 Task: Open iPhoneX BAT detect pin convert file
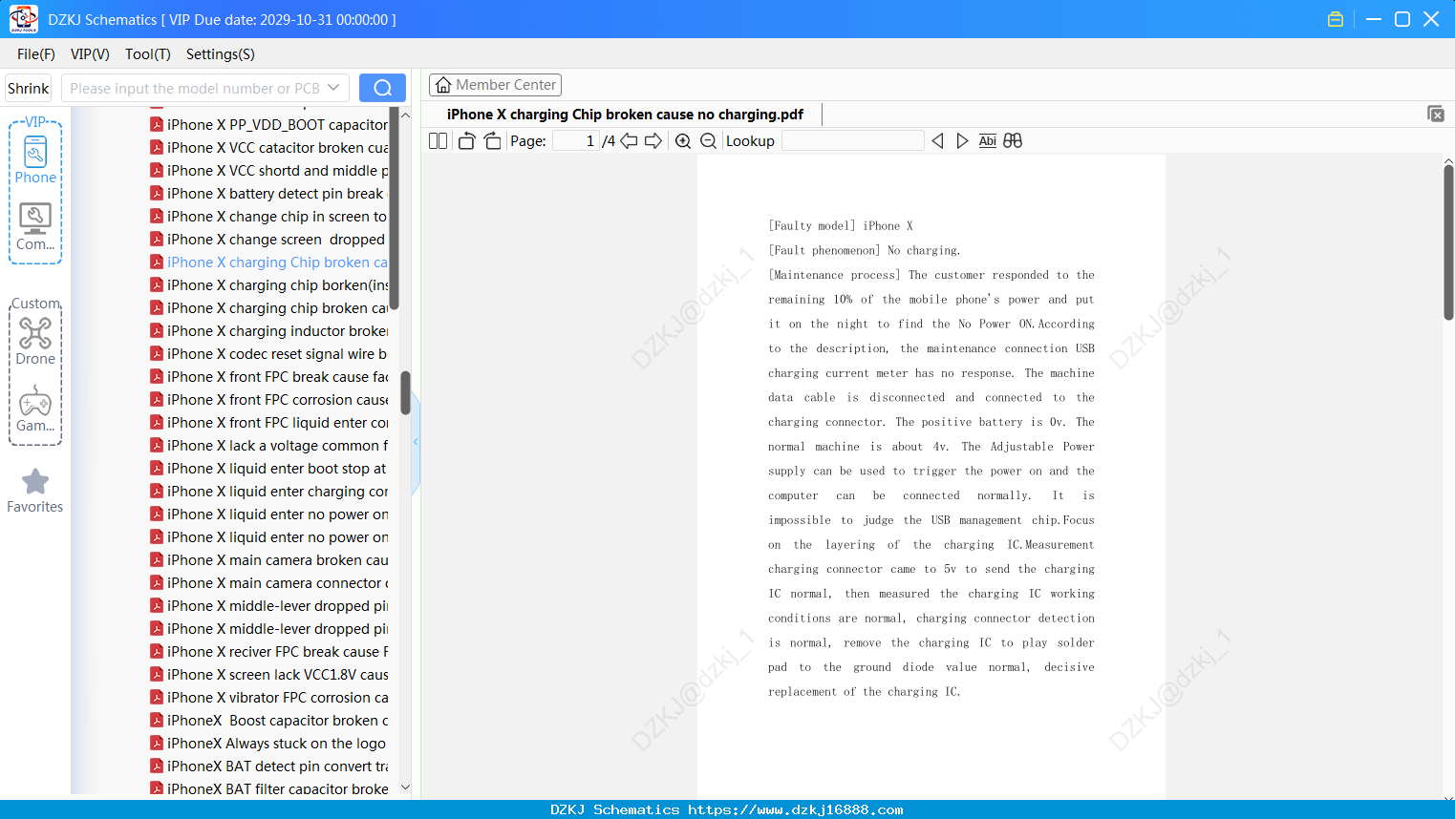pos(268,766)
